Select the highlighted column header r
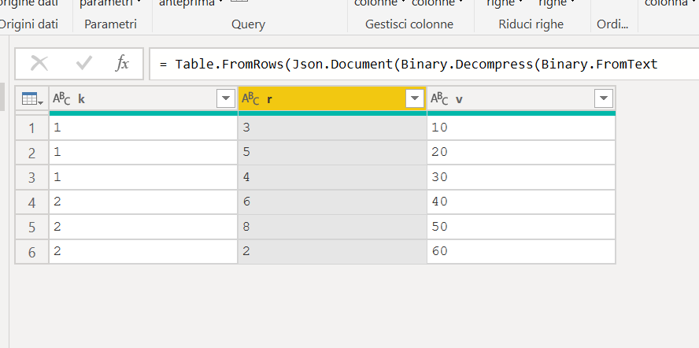699x348 pixels. [332, 98]
